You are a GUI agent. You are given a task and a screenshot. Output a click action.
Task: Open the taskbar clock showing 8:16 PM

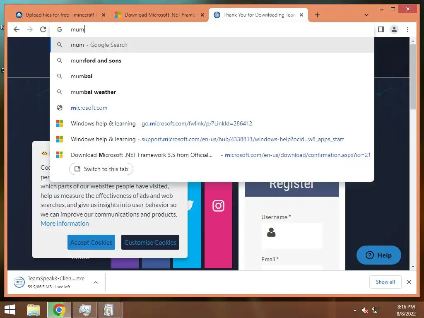click(x=406, y=310)
